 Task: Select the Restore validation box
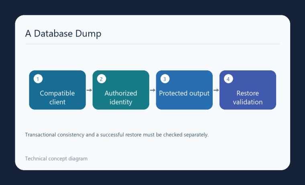248,90
